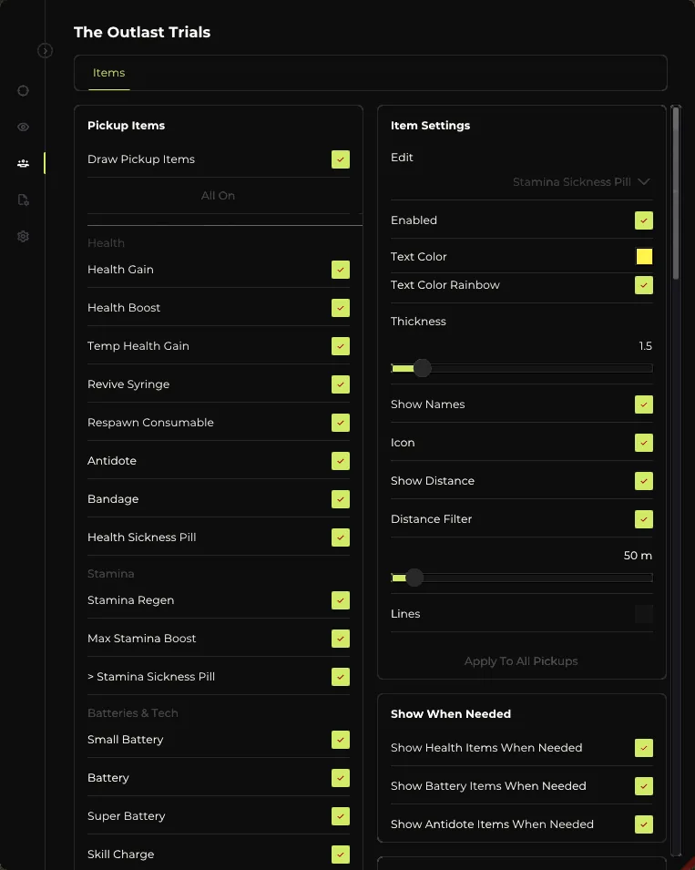The width and height of the screenshot is (695, 870).
Task: Open the eye visuals section in sidebar
Action: (23, 127)
